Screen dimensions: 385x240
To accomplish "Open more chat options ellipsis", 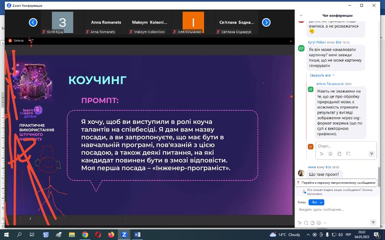I will tap(325, 223).
